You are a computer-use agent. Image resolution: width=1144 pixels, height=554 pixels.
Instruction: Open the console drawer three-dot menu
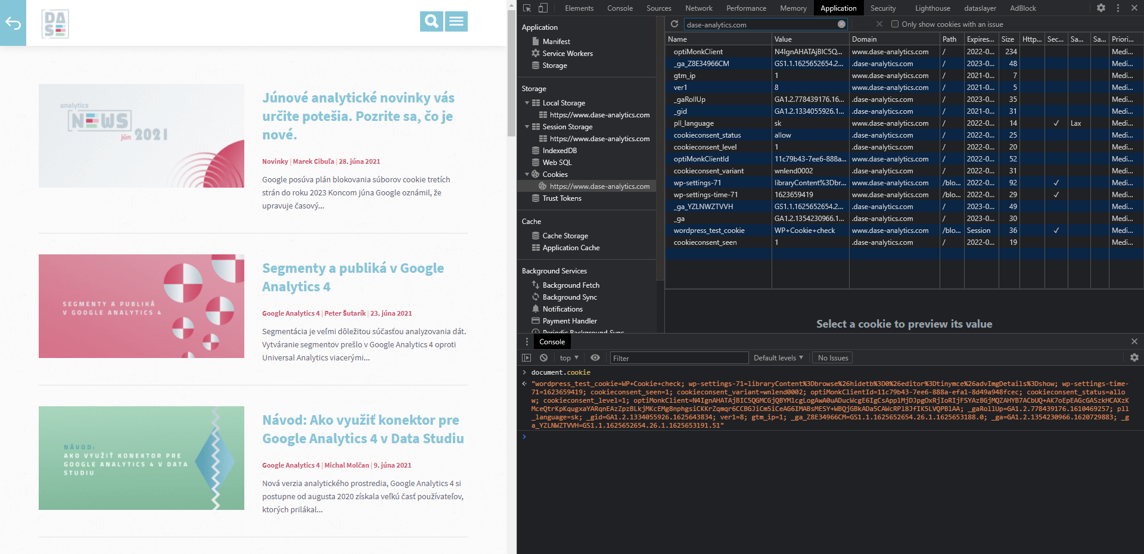coord(527,341)
